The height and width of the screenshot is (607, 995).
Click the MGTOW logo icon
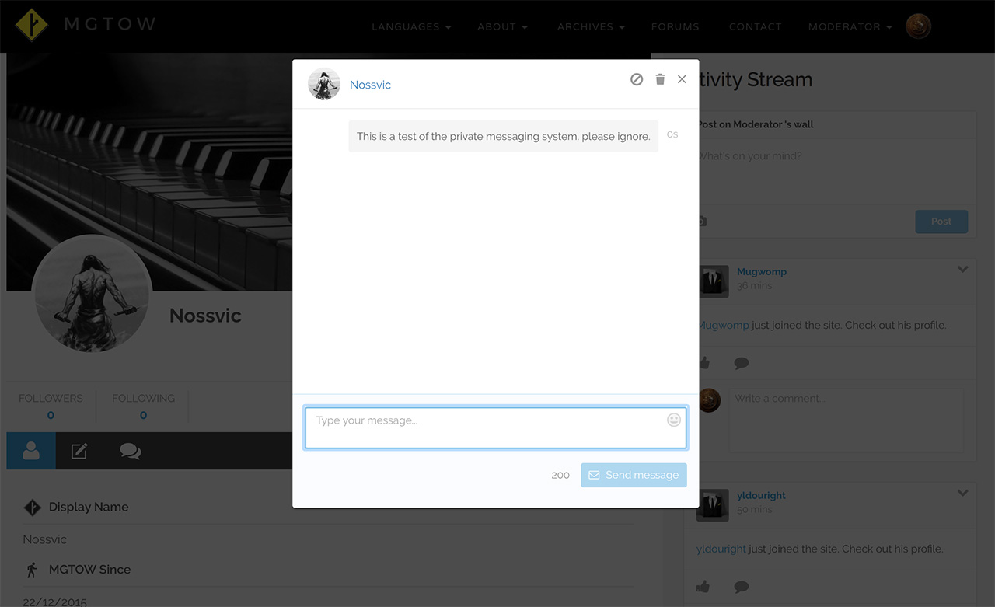(32, 25)
